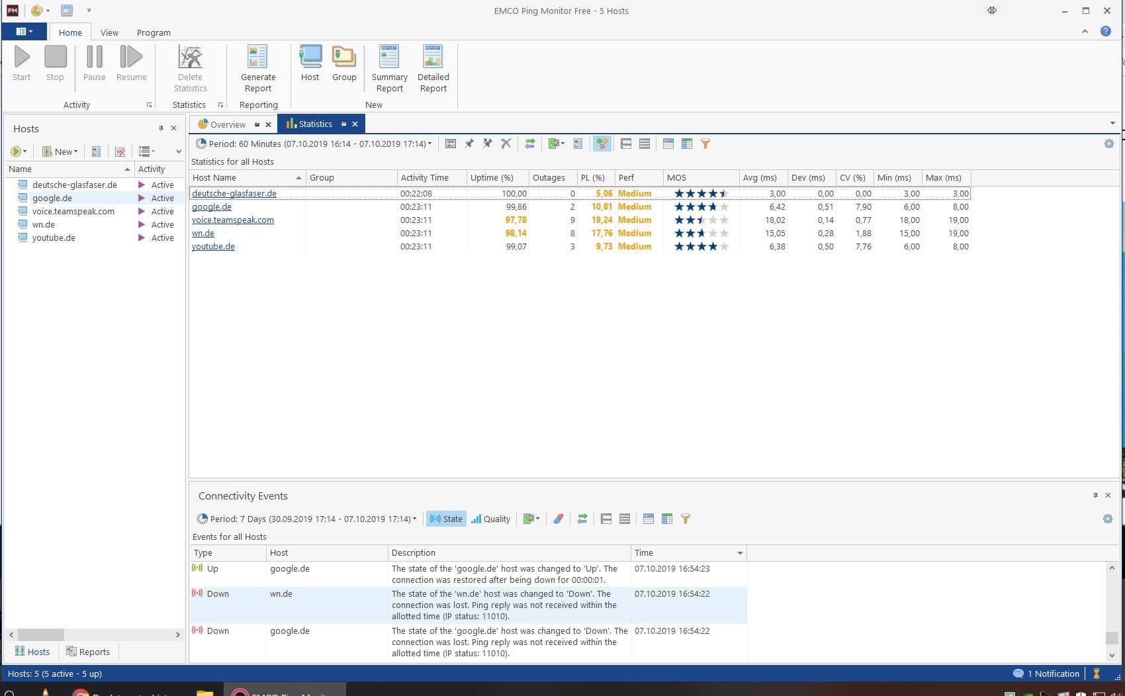Click the Resume ribbon button
1125x696 pixels.
tap(131, 64)
